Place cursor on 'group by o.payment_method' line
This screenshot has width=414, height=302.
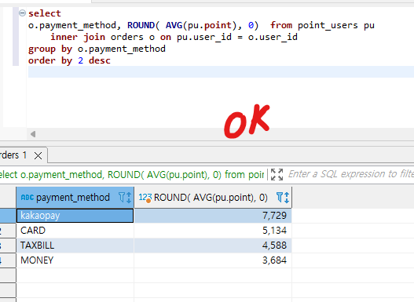[x=97, y=49]
